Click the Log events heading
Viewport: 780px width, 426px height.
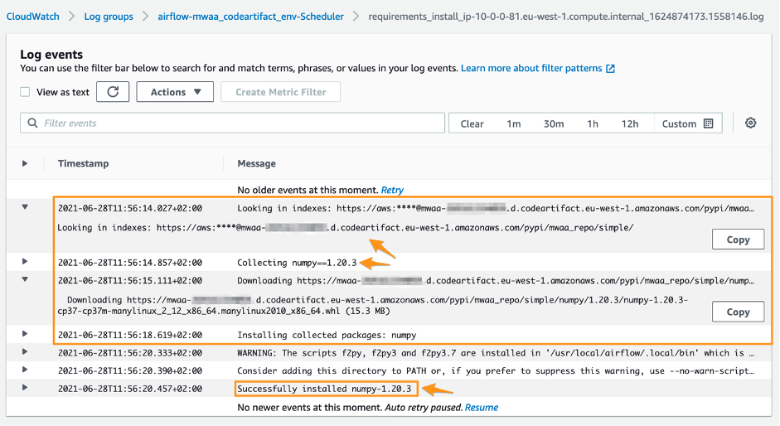[51, 54]
